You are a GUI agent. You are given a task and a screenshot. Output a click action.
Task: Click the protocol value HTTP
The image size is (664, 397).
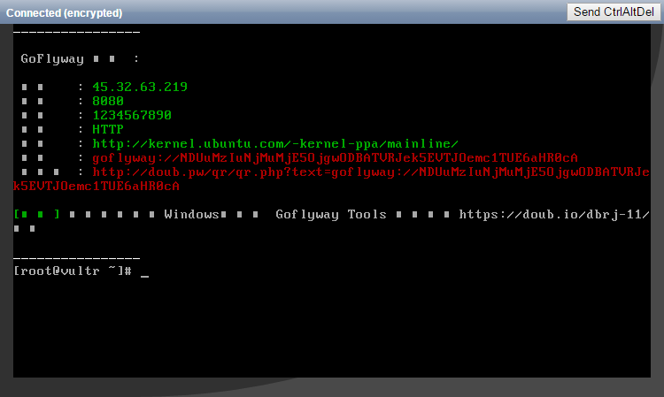click(x=108, y=129)
